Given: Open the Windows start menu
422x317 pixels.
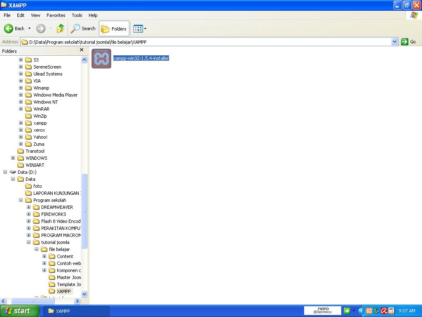Looking at the screenshot, I should [x=19, y=311].
